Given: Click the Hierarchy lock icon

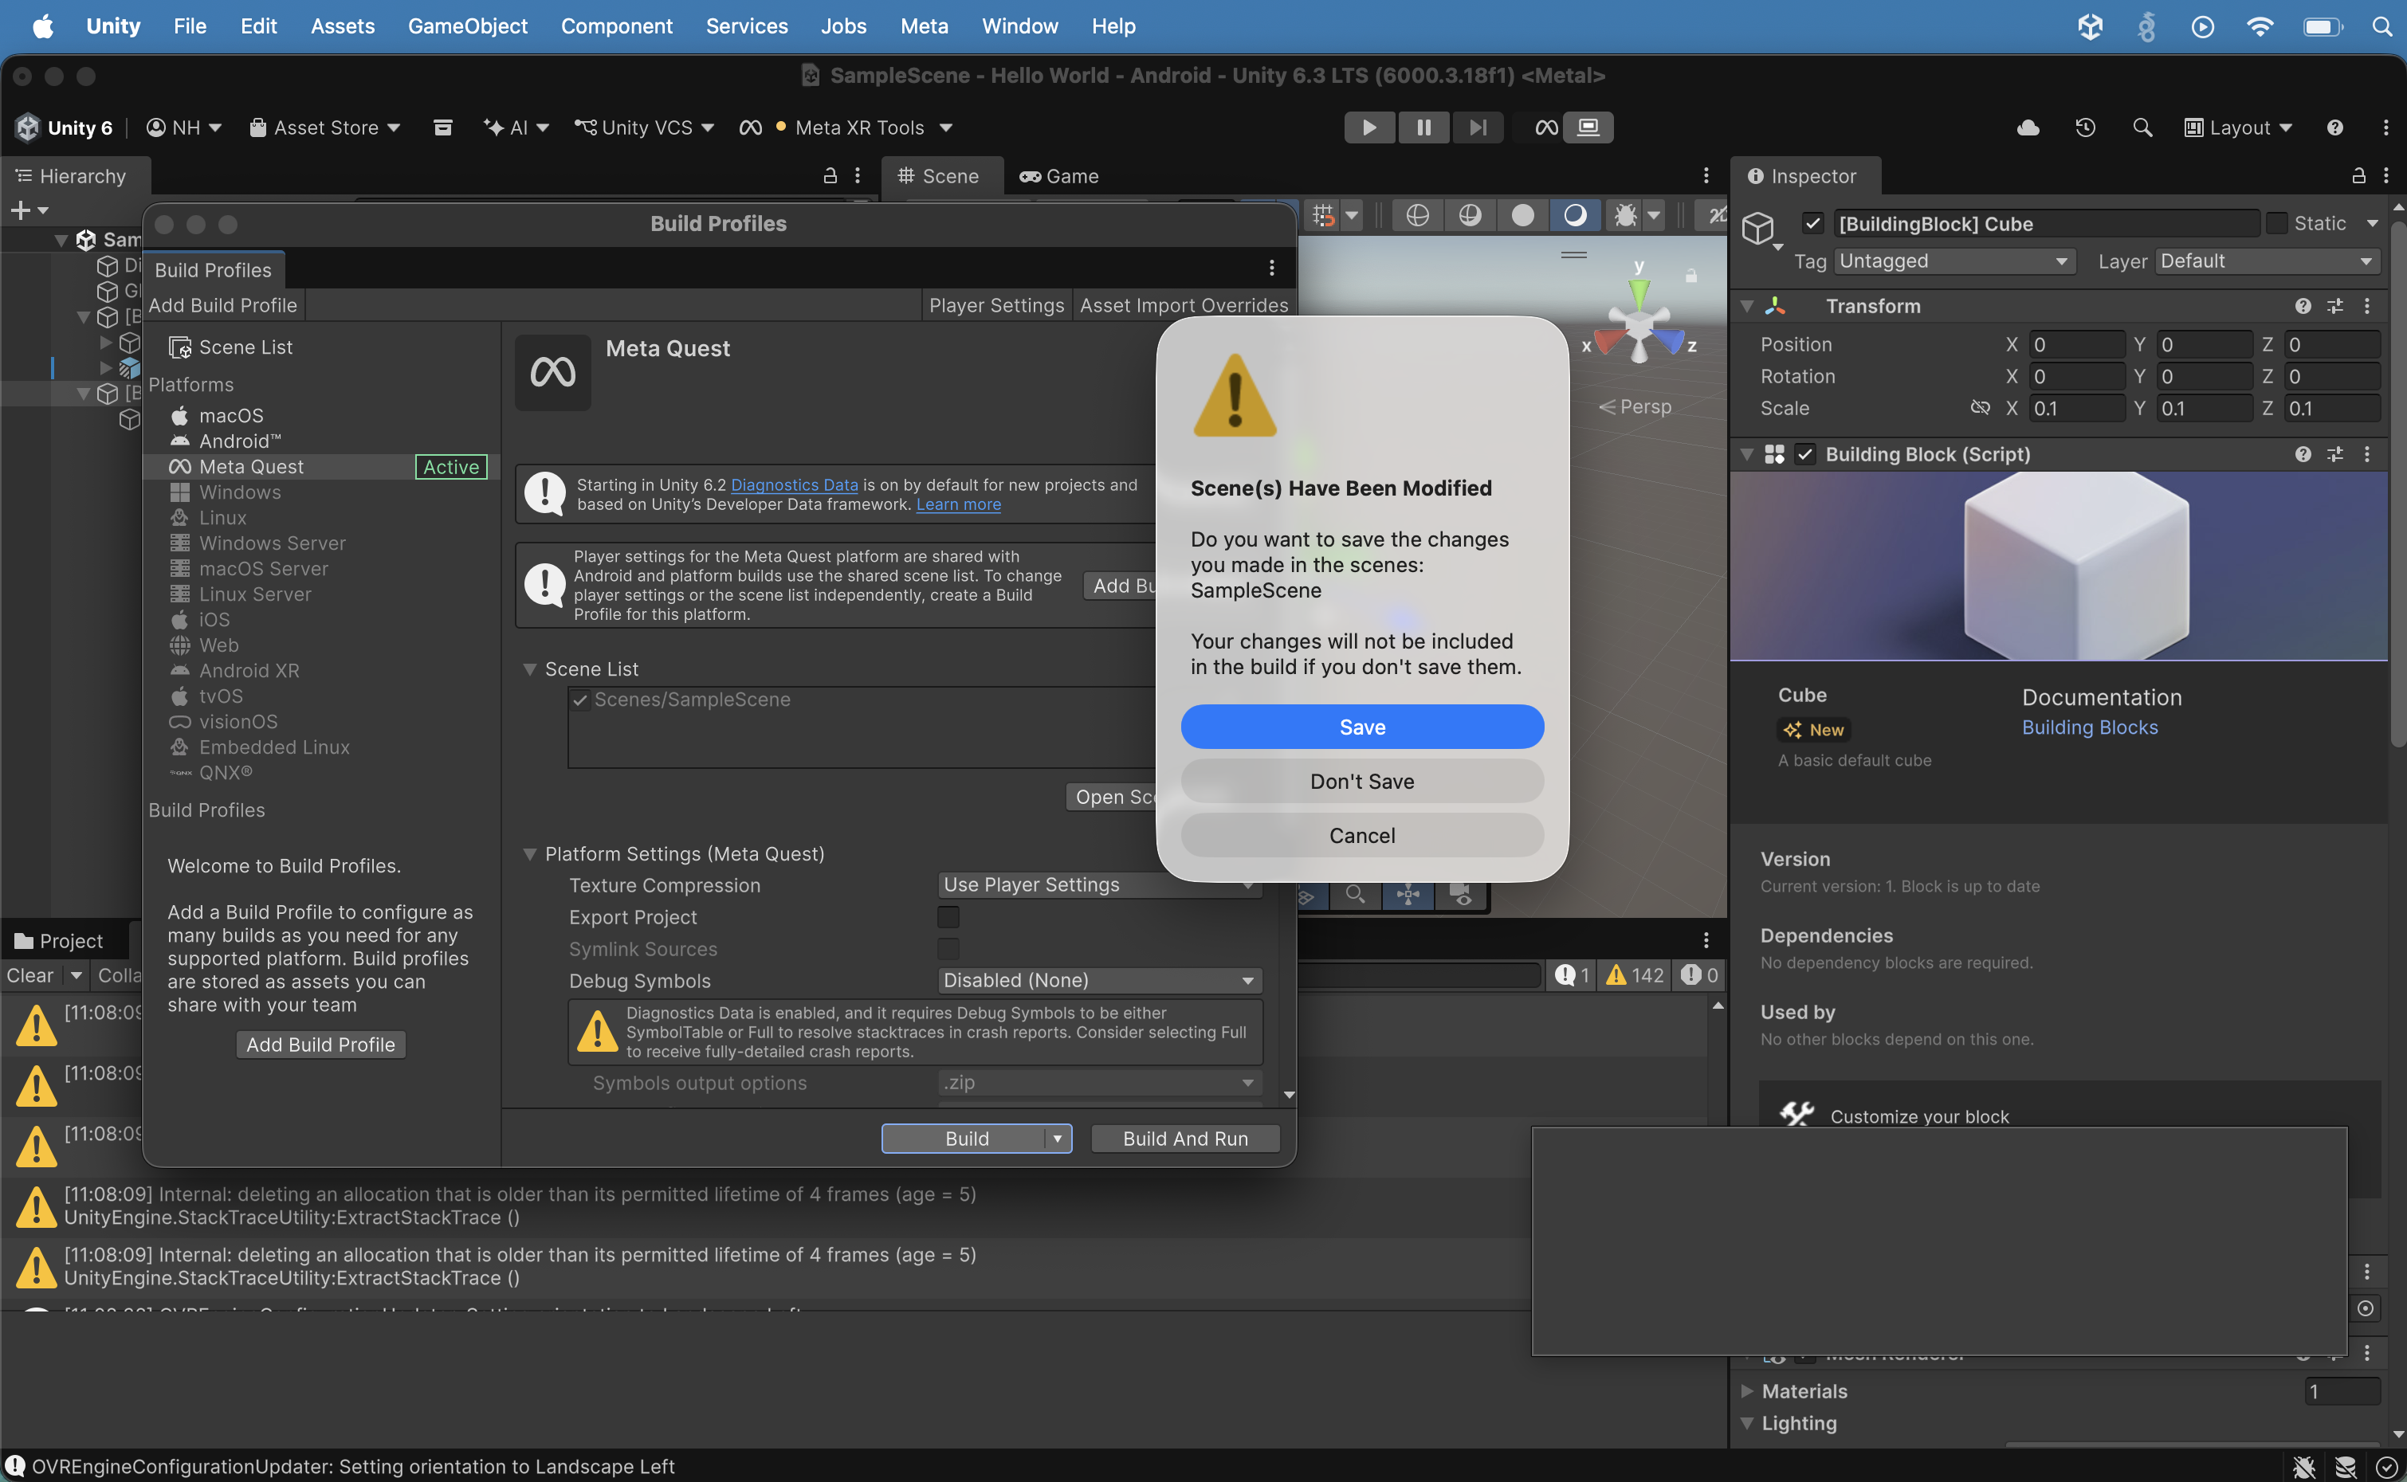Looking at the screenshot, I should pos(830,175).
